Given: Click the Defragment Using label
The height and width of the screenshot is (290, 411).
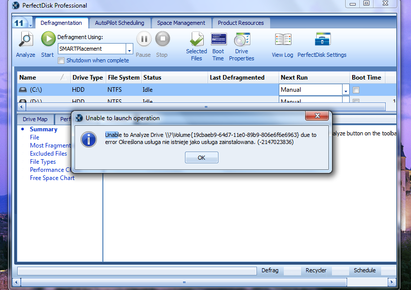Looking at the screenshot, I should click(x=80, y=37).
